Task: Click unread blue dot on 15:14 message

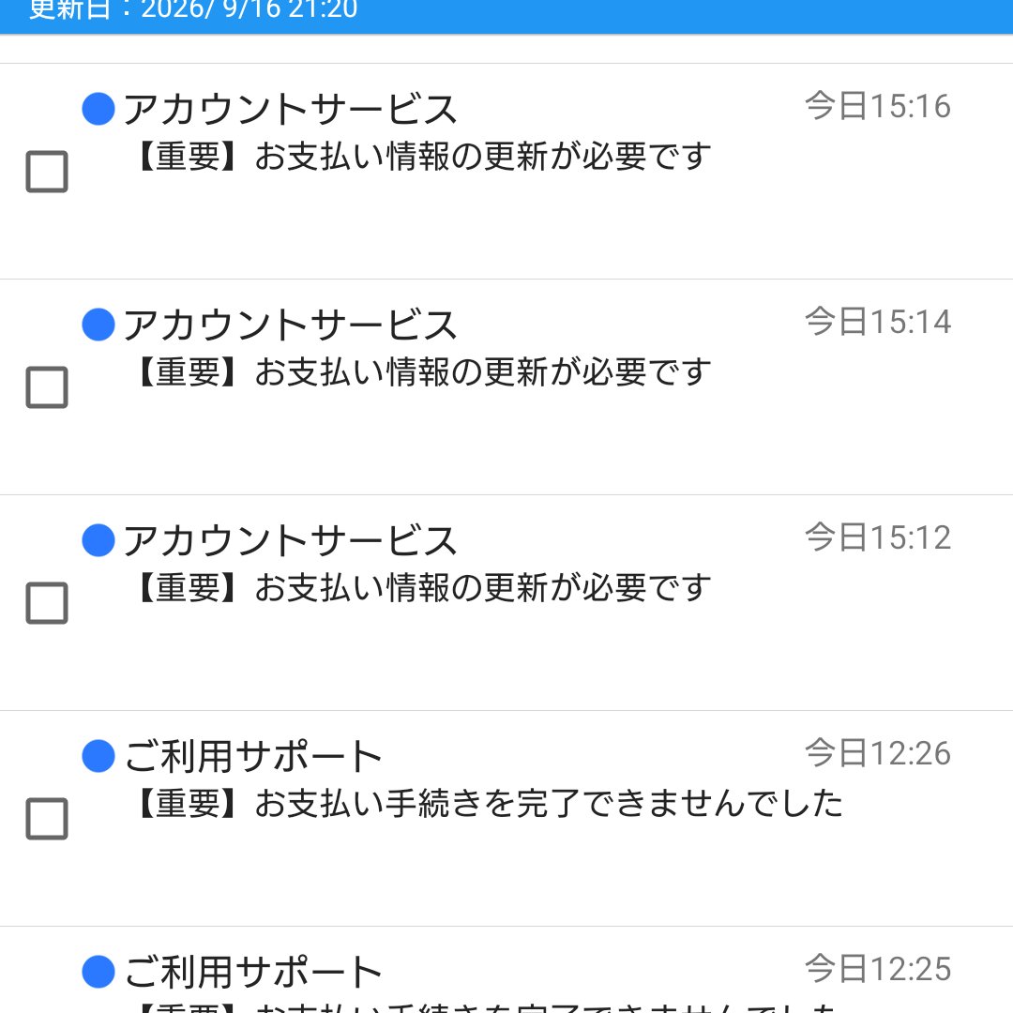Action: [98, 325]
